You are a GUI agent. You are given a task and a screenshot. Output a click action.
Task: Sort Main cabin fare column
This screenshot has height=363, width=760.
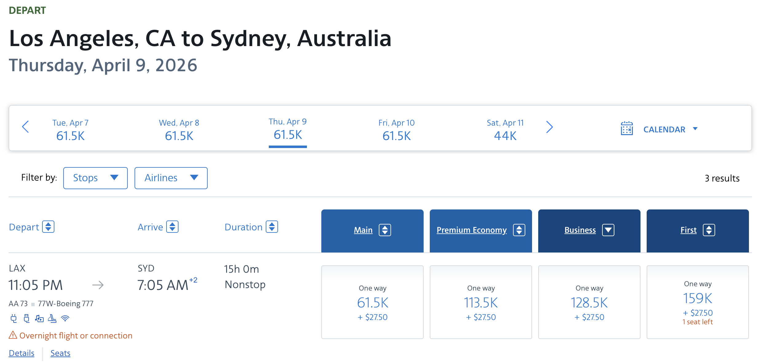tap(385, 230)
